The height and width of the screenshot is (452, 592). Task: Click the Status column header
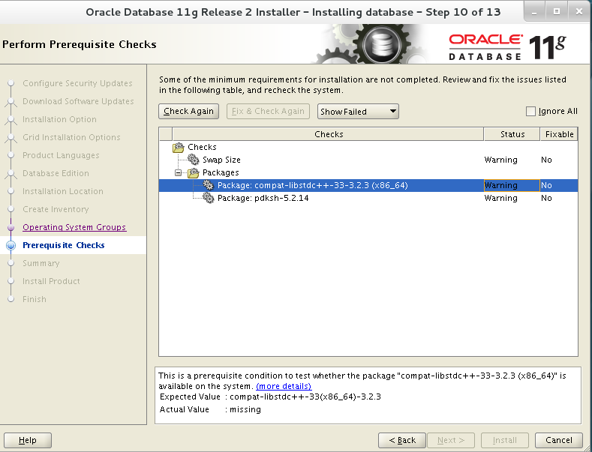[512, 134]
